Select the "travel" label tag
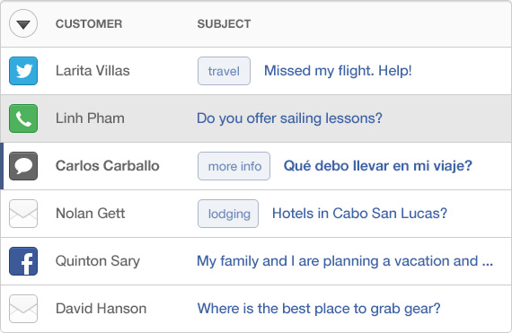Viewport: 512px width, 333px height. [224, 71]
